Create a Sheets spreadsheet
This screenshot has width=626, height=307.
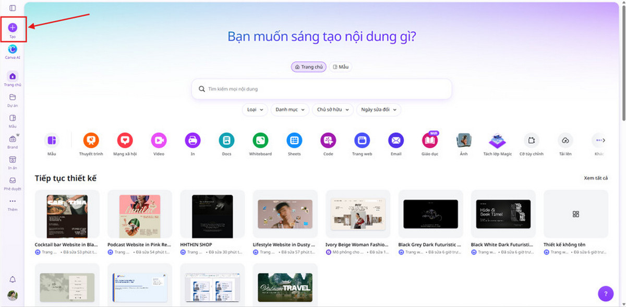click(x=294, y=140)
